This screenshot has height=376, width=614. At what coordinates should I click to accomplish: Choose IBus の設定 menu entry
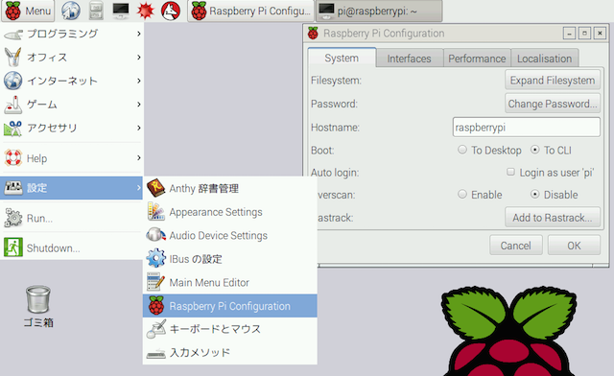pyautogui.click(x=230, y=259)
